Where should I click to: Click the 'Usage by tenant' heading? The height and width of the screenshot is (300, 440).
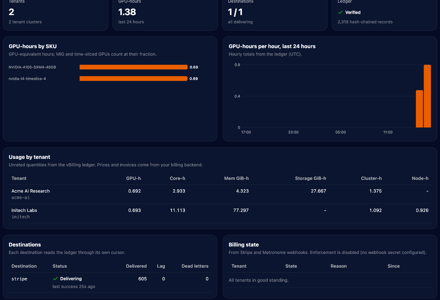click(29, 157)
